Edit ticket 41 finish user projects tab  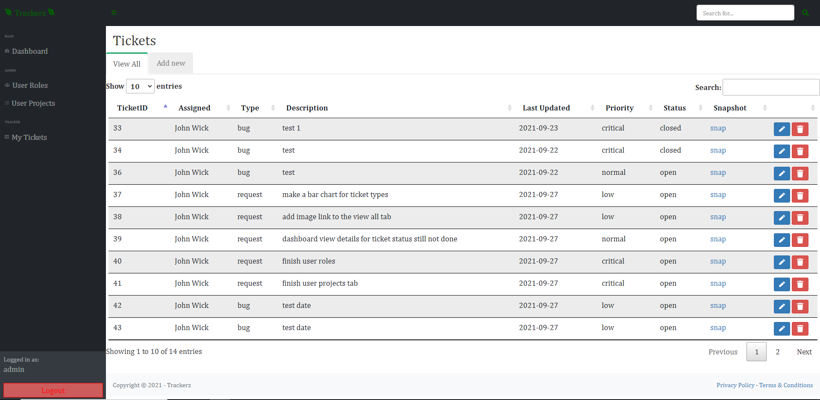point(782,284)
